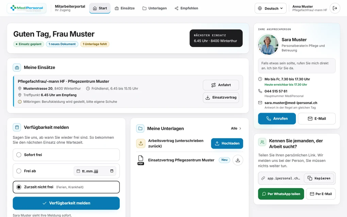Click the E-Mail button in contact card
The height and width of the screenshot is (217, 347).
[317, 119]
